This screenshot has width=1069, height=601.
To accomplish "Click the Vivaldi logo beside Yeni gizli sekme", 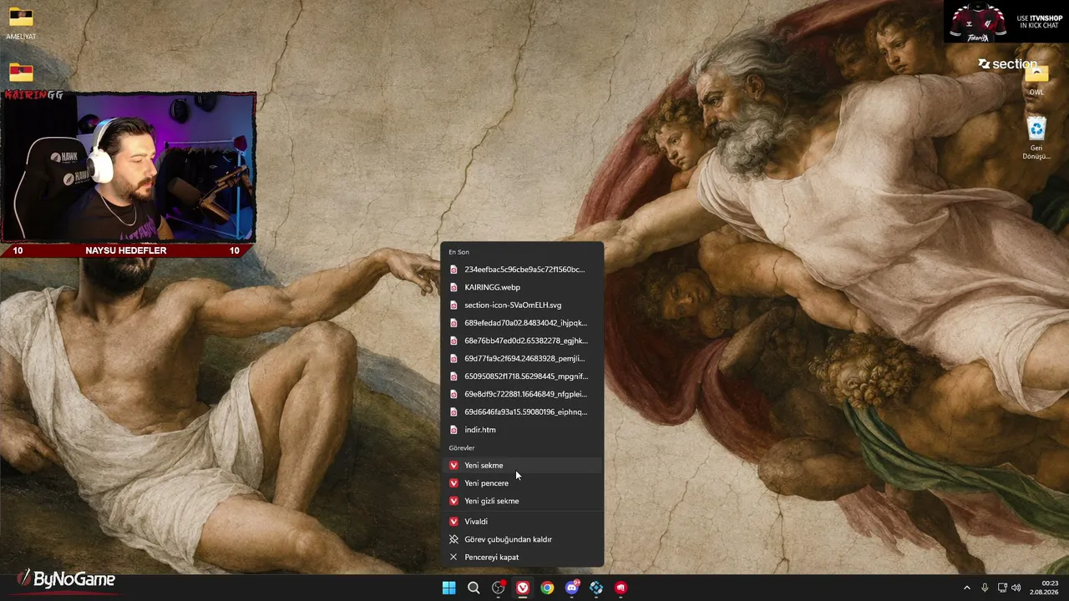I will (453, 501).
